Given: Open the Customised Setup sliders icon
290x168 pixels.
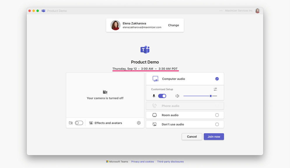Looking at the screenshot, I should point(215,89).
